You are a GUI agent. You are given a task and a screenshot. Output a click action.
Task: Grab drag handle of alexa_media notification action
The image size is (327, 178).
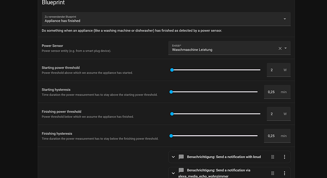(272, 173)
